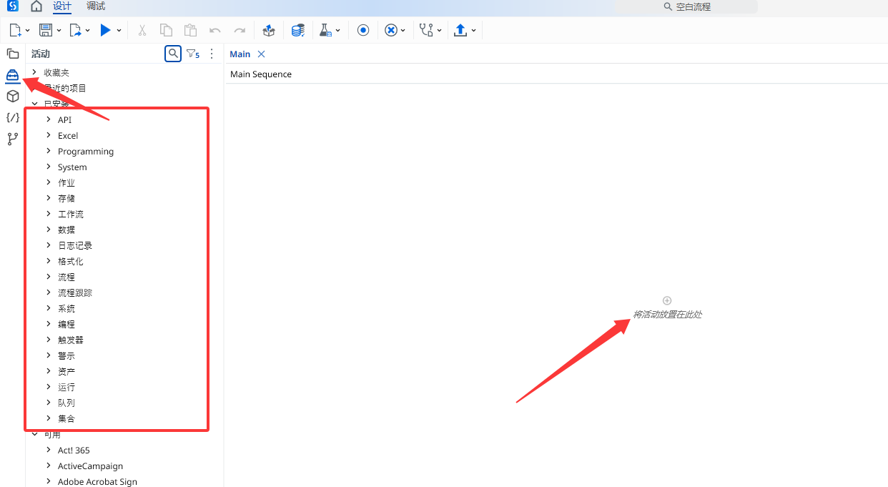Open the Remove Unused dropdown arrow
The height and width of the screenshot is (487, 888).
click(403, 31)
